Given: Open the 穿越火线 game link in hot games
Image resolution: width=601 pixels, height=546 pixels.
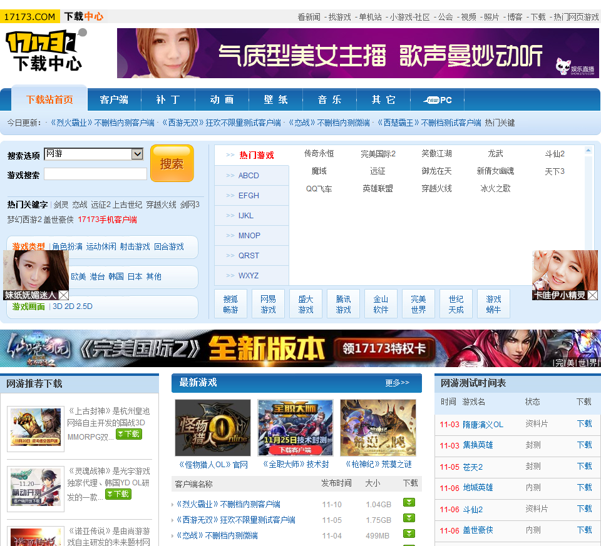Looking at the screenshot, I should coord(436,188).
